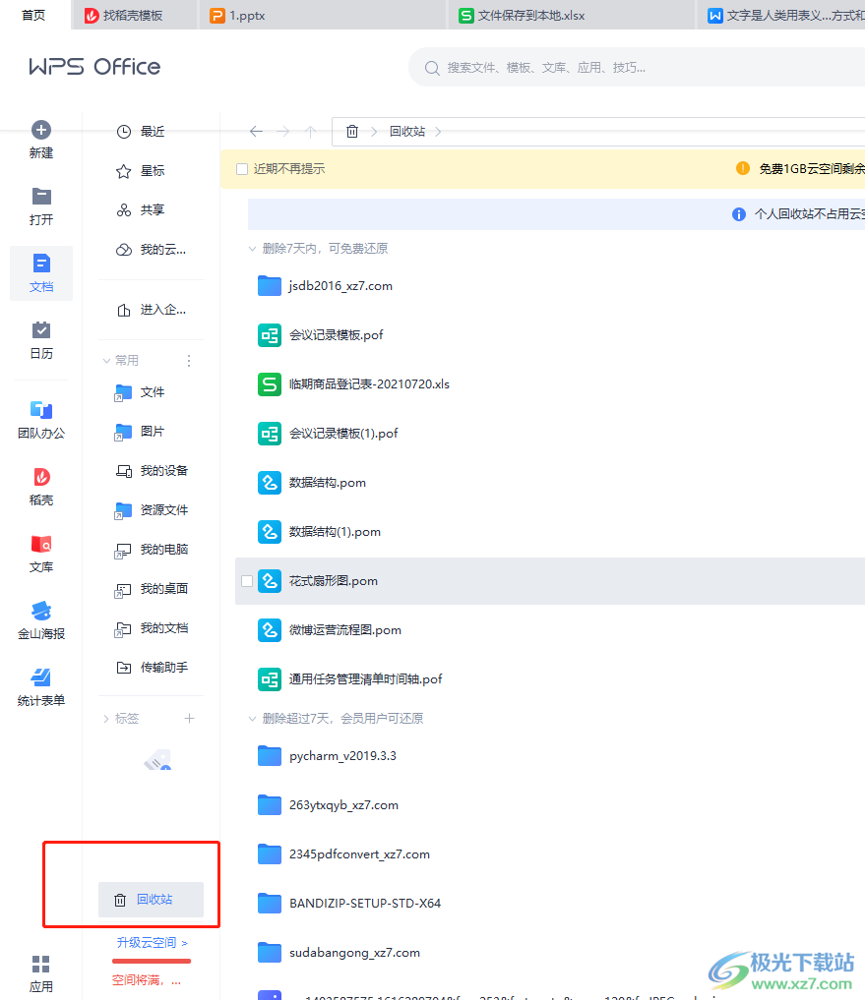Click the forward navigation arrow

coord(283,132)
